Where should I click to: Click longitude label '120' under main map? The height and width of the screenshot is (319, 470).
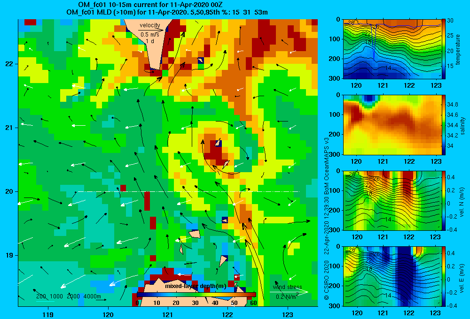point(108,315)
